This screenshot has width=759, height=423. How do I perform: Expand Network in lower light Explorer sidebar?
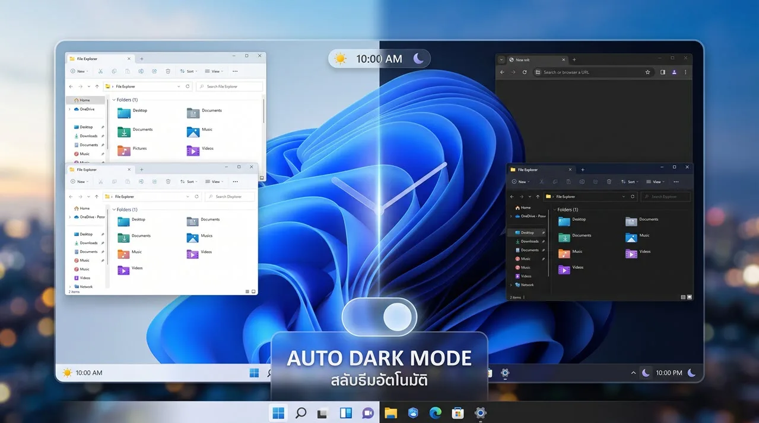coord(69,287)
